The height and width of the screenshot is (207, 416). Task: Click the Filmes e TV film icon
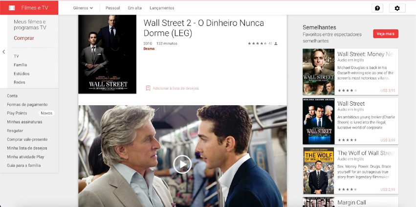point(12,8)
